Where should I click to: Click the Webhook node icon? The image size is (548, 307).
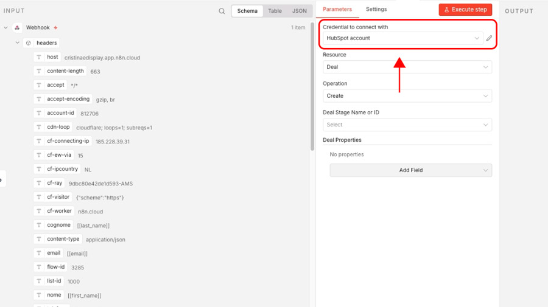(17, 28)
